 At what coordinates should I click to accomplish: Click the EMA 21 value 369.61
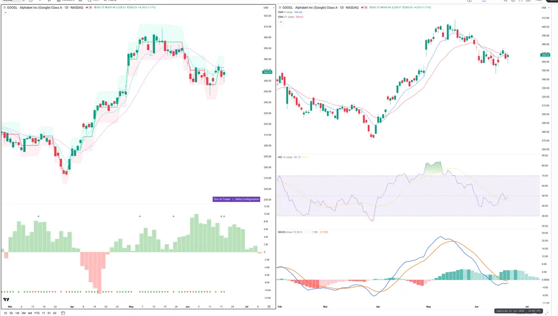(x=299, y=17)
